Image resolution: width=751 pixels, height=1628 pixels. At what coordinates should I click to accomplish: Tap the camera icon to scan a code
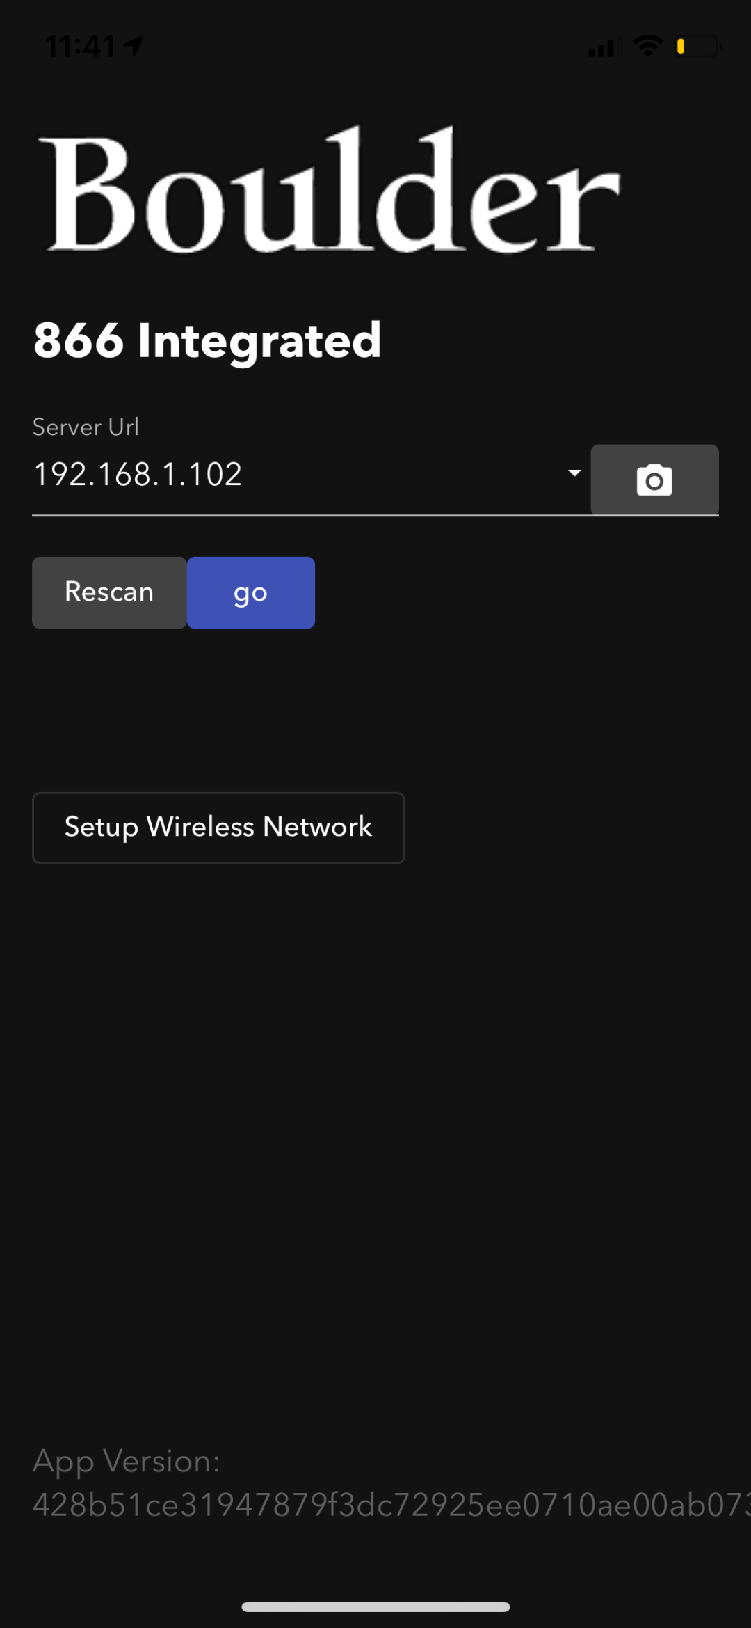654,480
